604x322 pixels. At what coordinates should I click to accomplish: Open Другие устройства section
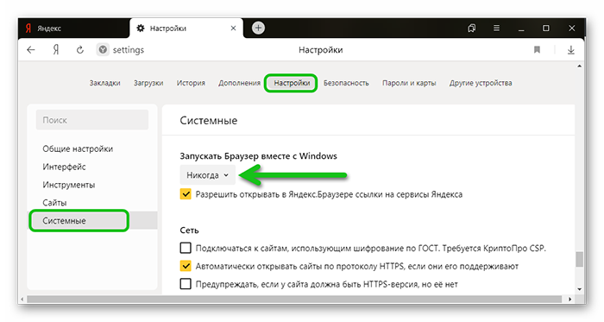click(481, 83)
